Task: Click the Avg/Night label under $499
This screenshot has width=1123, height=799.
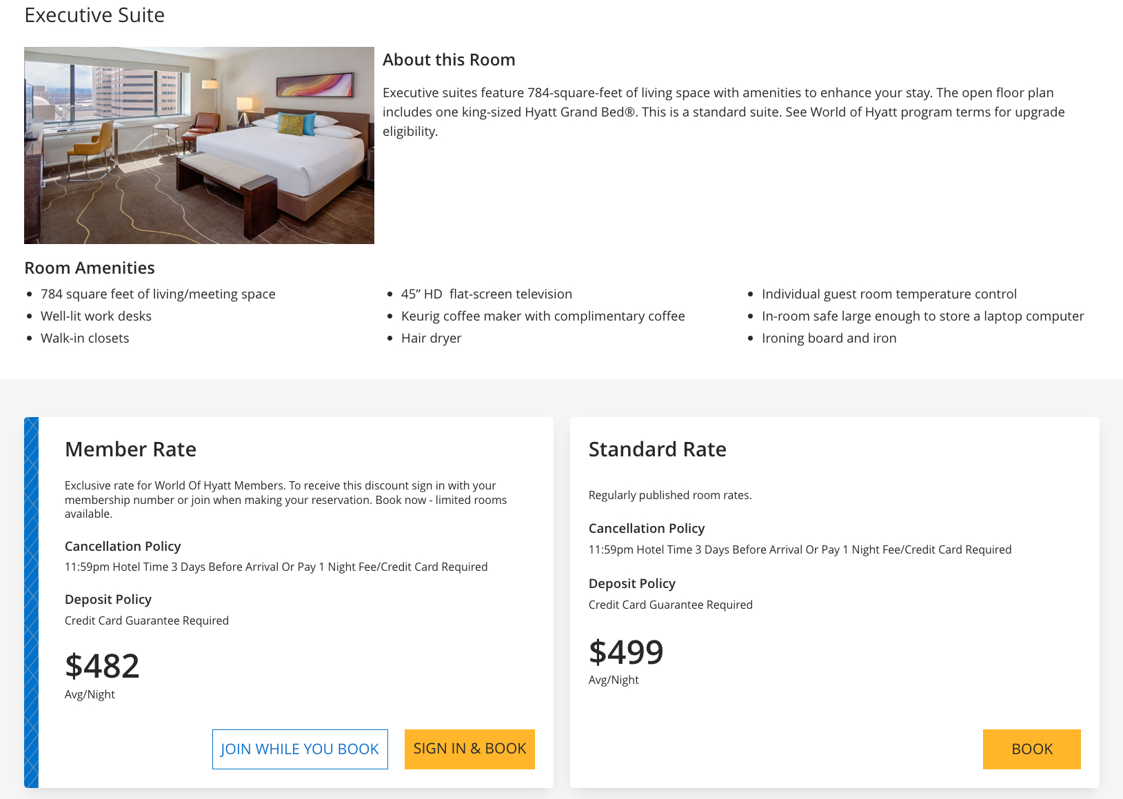Action: pyautogui.click(x=614, y=680)
